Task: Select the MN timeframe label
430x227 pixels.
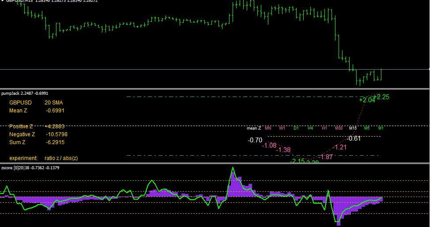Action: click(268, 128)
